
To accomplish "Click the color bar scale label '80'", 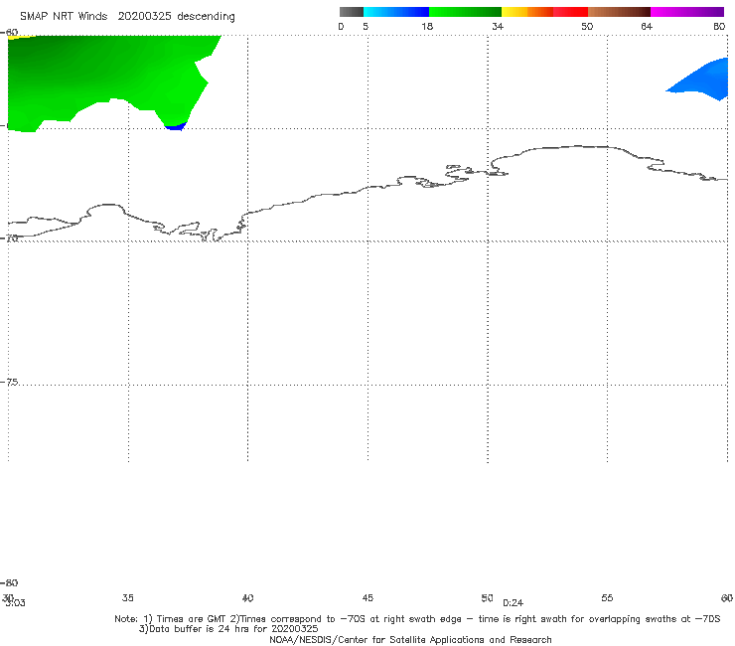I will 719,27.
